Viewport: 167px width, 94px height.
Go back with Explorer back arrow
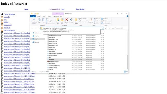(32, 28)
